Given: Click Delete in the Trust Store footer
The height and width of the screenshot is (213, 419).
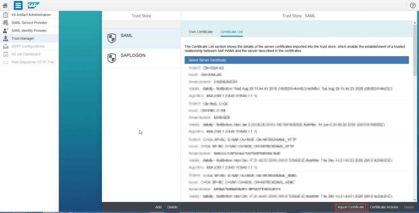Looking at the screenshot, I should point(172,207).
